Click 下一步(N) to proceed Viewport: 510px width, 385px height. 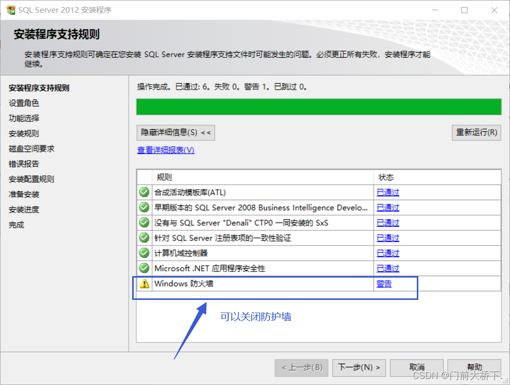coord(359,368)
